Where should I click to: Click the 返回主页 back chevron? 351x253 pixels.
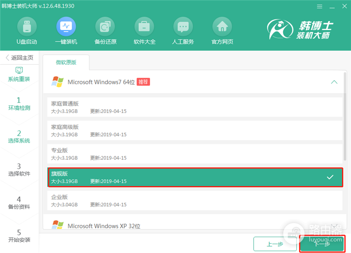7,57
